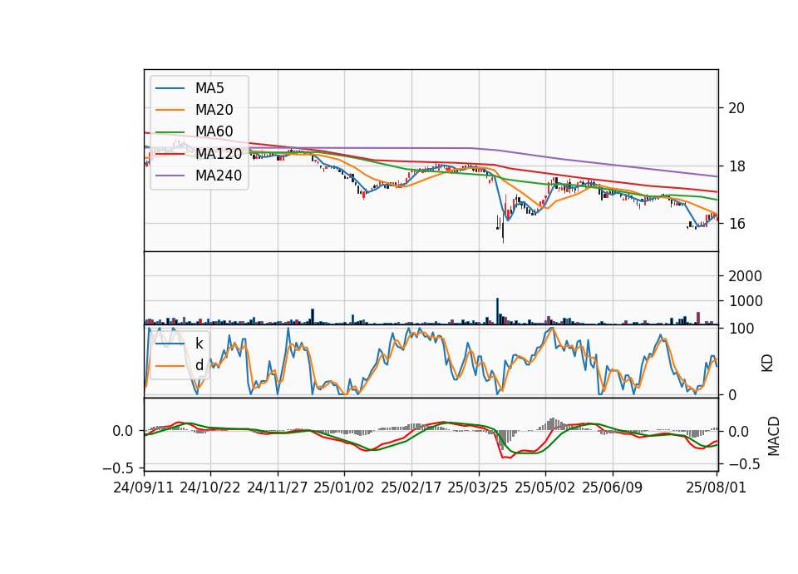Click the MA240 legend label
The image size is (798, 574).
[x=219, y=176]
